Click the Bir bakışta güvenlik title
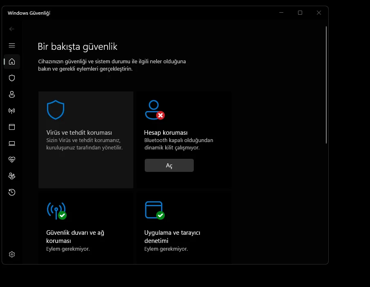Viewport: 370px width, 287px height. pos(78,47)
